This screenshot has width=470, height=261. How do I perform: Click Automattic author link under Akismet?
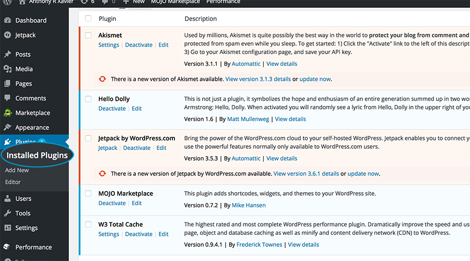point(246,64)
